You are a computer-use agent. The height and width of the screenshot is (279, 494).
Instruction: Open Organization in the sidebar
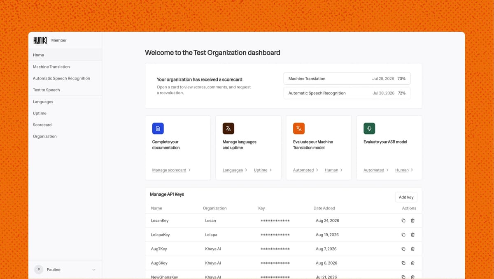point(65,136)
